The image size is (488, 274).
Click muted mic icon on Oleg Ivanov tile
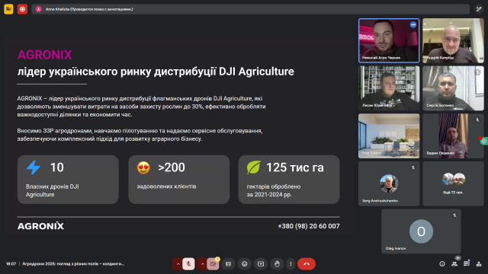tap(454, 215)
